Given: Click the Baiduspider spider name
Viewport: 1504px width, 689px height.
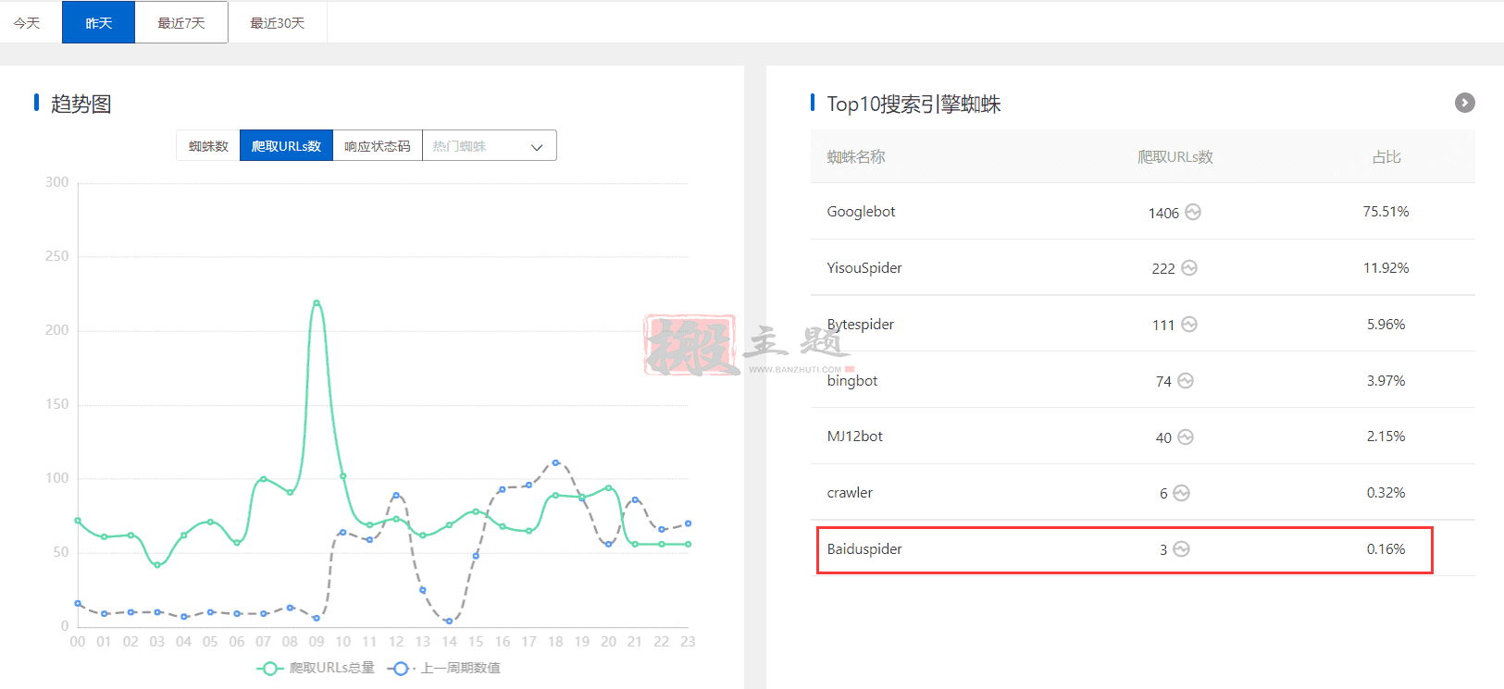Looking at the screenshot, I should point(864,549).
